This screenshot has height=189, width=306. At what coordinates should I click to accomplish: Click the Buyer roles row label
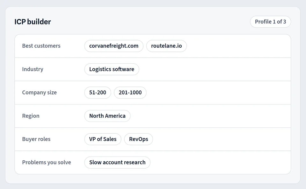36,139
